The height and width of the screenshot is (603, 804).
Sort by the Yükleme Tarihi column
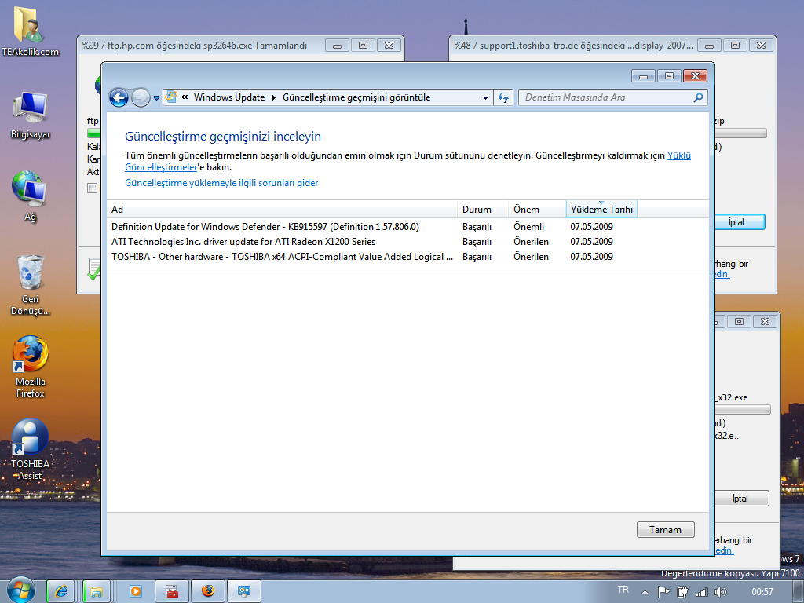(601, 209)
